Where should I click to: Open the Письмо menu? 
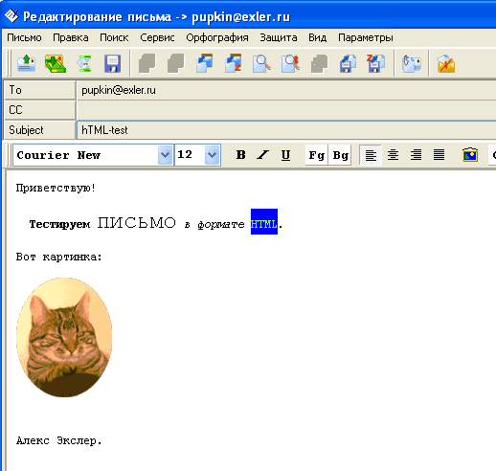[x=24, y=37]
